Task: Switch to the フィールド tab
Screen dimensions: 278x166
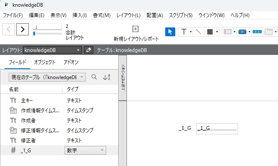Action: point(17,62)
